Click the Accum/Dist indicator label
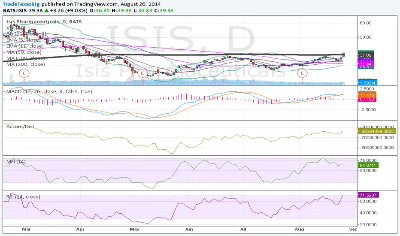This screenshot has height=236, width=400. click(21, 127)
